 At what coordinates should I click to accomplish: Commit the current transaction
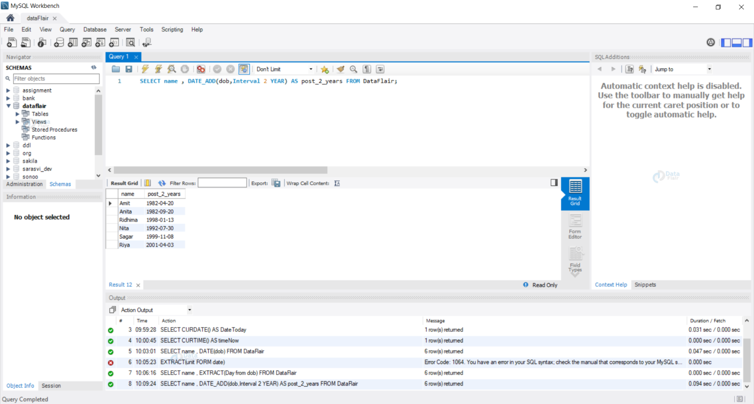(x=217, y=69)
